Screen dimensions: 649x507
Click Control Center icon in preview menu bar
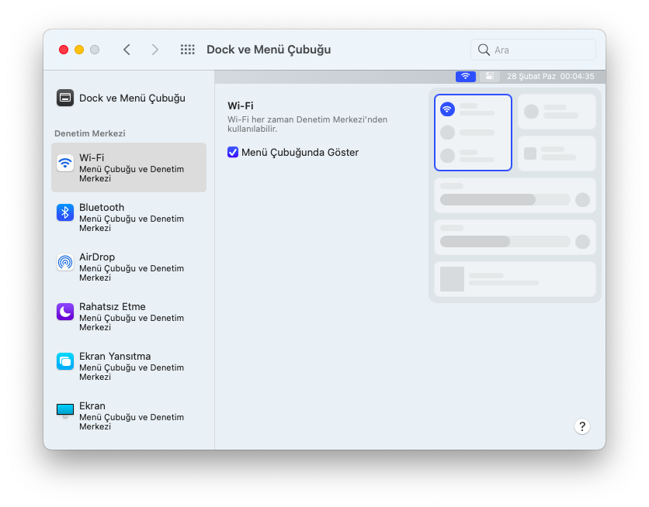click(x=489, y=77)
